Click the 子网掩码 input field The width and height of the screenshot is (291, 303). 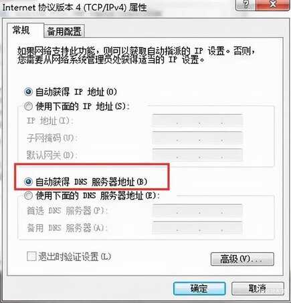(x=197, y=138)
